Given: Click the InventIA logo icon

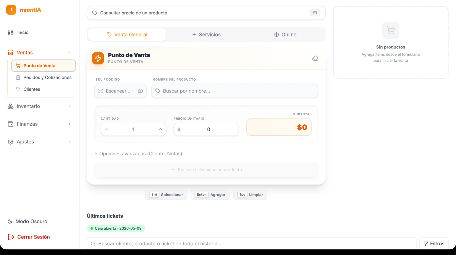Looking at the screenshot, I should click(11, 10).
